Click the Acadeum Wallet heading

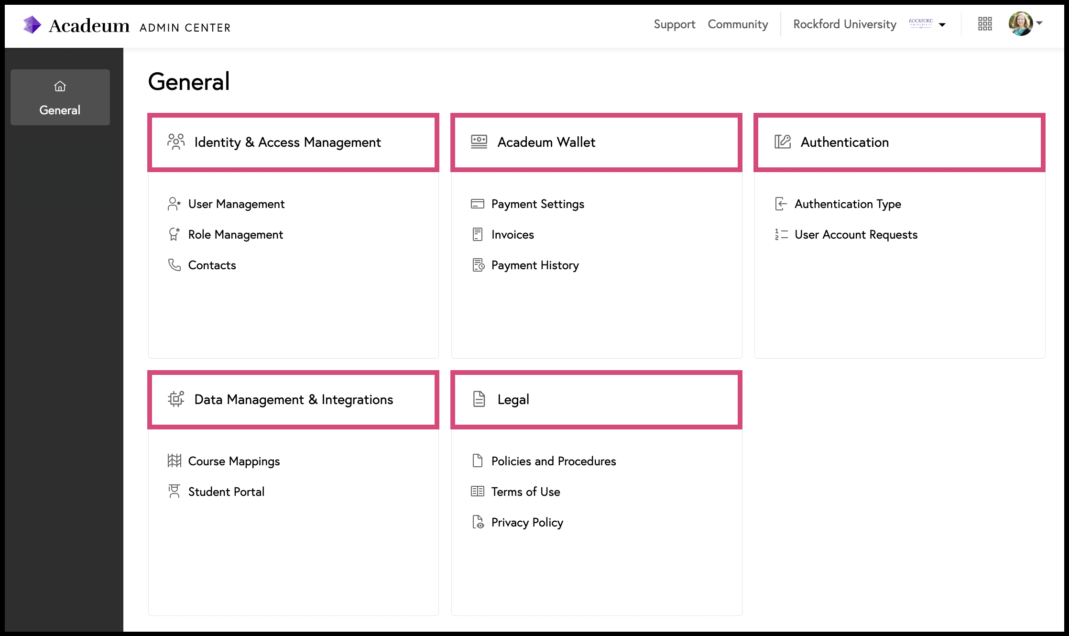click(x=546, y=143)
